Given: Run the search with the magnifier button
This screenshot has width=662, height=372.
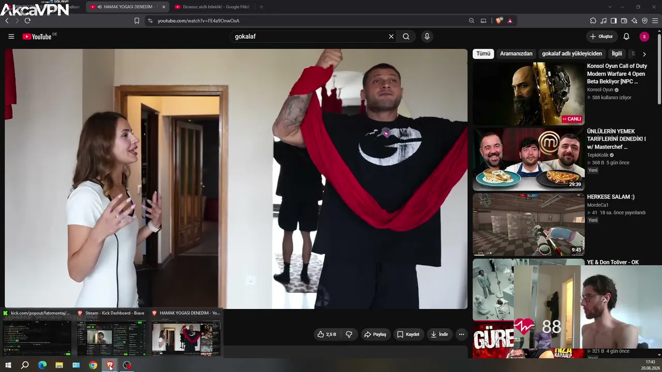Looking at the screenshot, I should 406,37.
